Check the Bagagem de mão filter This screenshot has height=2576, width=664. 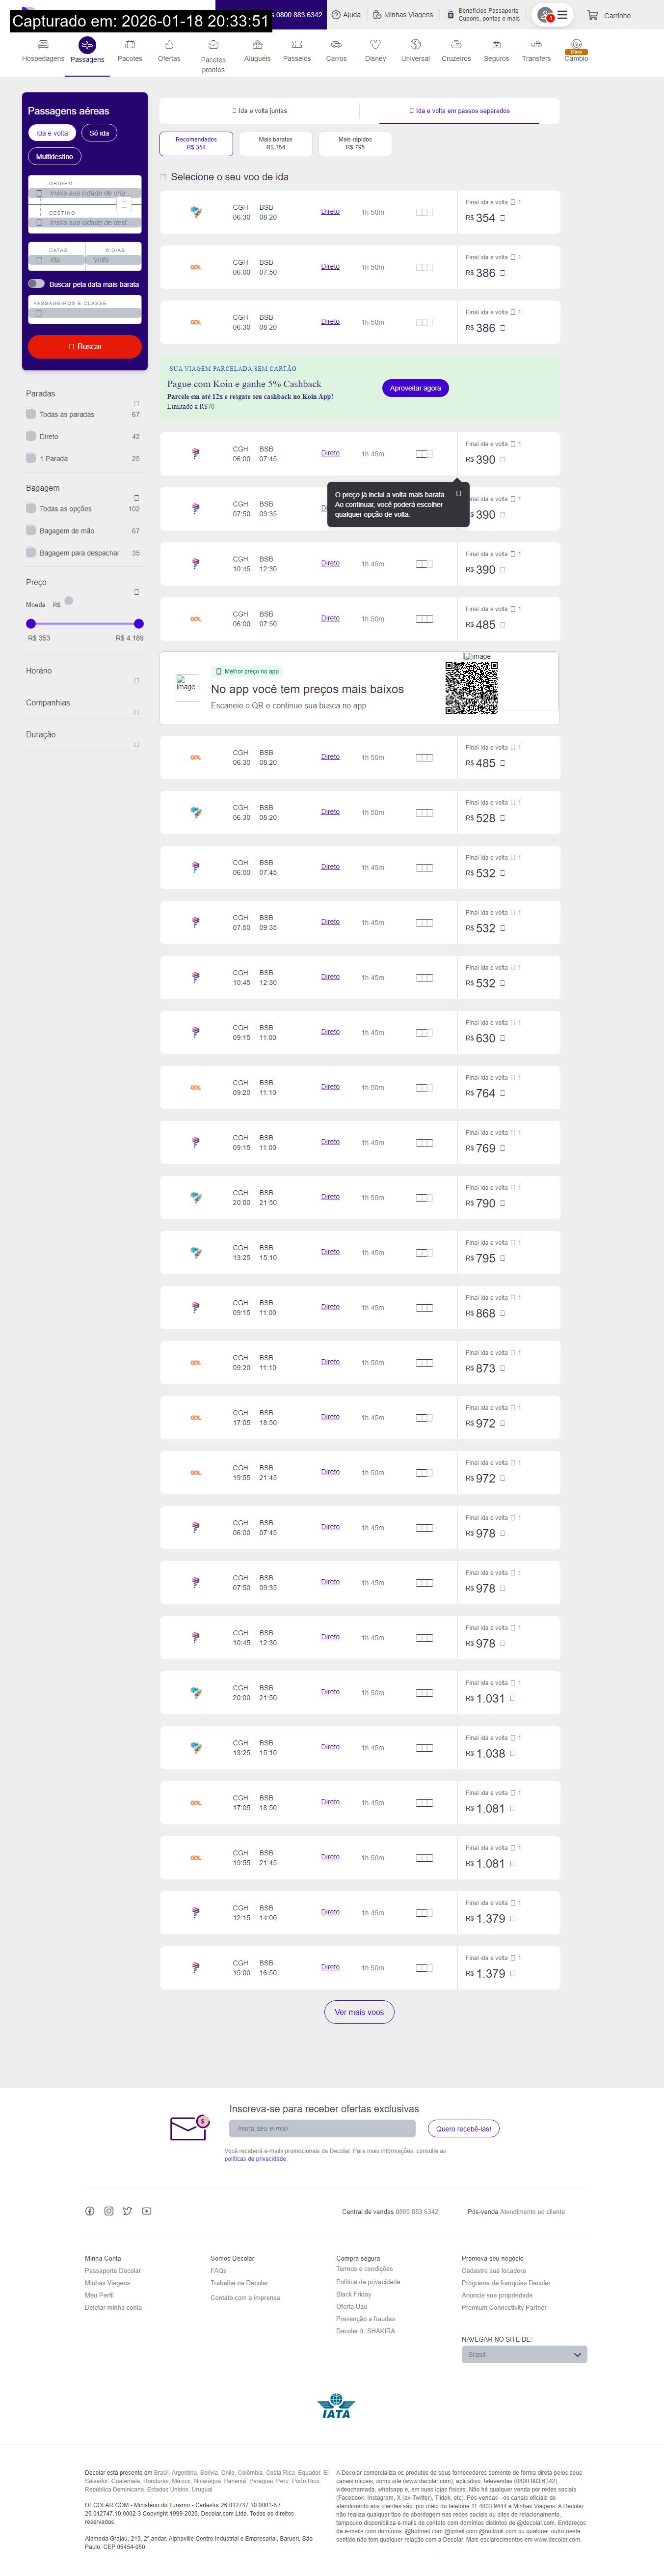click(31, 531)
